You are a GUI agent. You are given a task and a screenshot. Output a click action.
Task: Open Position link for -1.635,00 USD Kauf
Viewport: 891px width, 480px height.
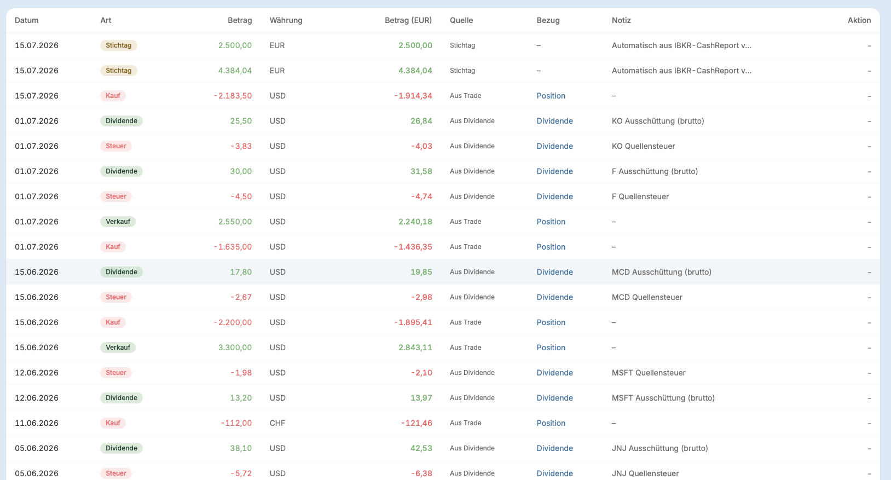(551, 247)
